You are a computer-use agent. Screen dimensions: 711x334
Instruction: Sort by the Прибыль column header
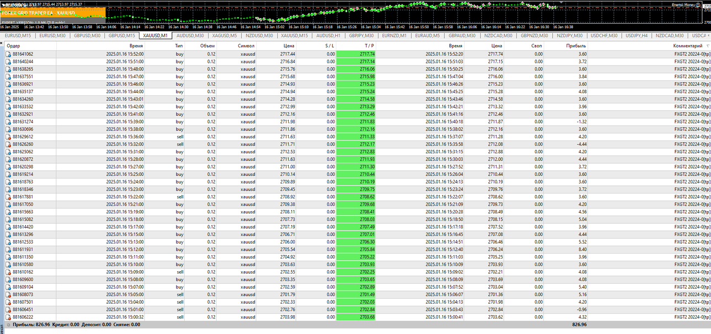click(576, 46)
